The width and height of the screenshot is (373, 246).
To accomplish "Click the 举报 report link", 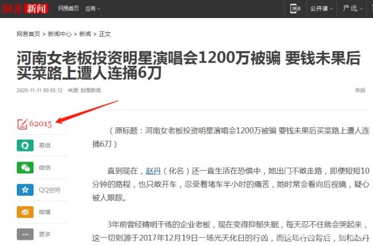I will click(360, 90).
